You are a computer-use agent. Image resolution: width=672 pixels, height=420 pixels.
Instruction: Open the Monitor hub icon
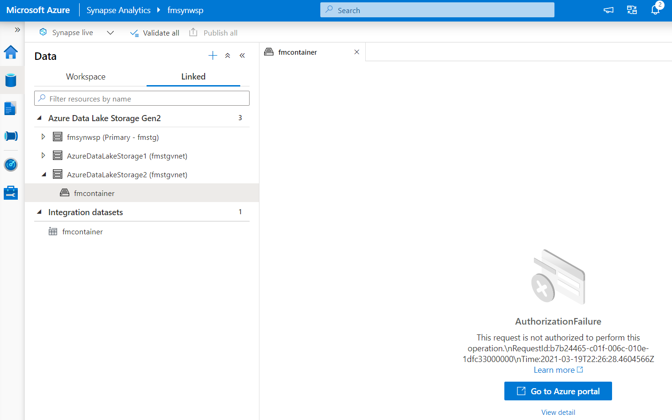(11, 165)
